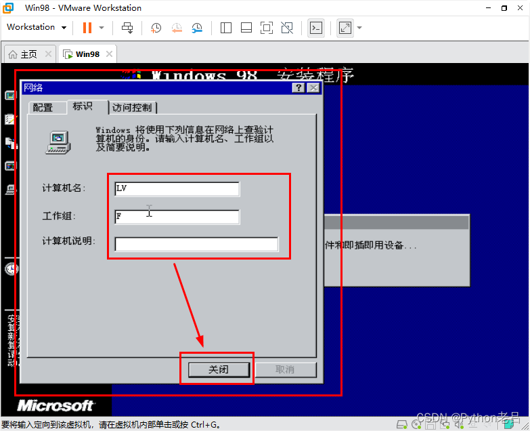This screenshot has height=431, width=530.
Task: Open the snapshot manager
Action: click(197, 28)
